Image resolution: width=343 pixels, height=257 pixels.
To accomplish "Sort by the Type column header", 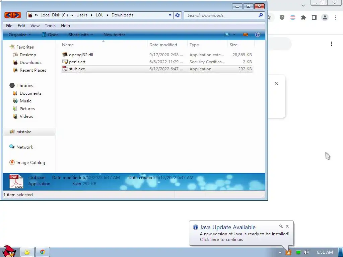I will tap(194, 45).
